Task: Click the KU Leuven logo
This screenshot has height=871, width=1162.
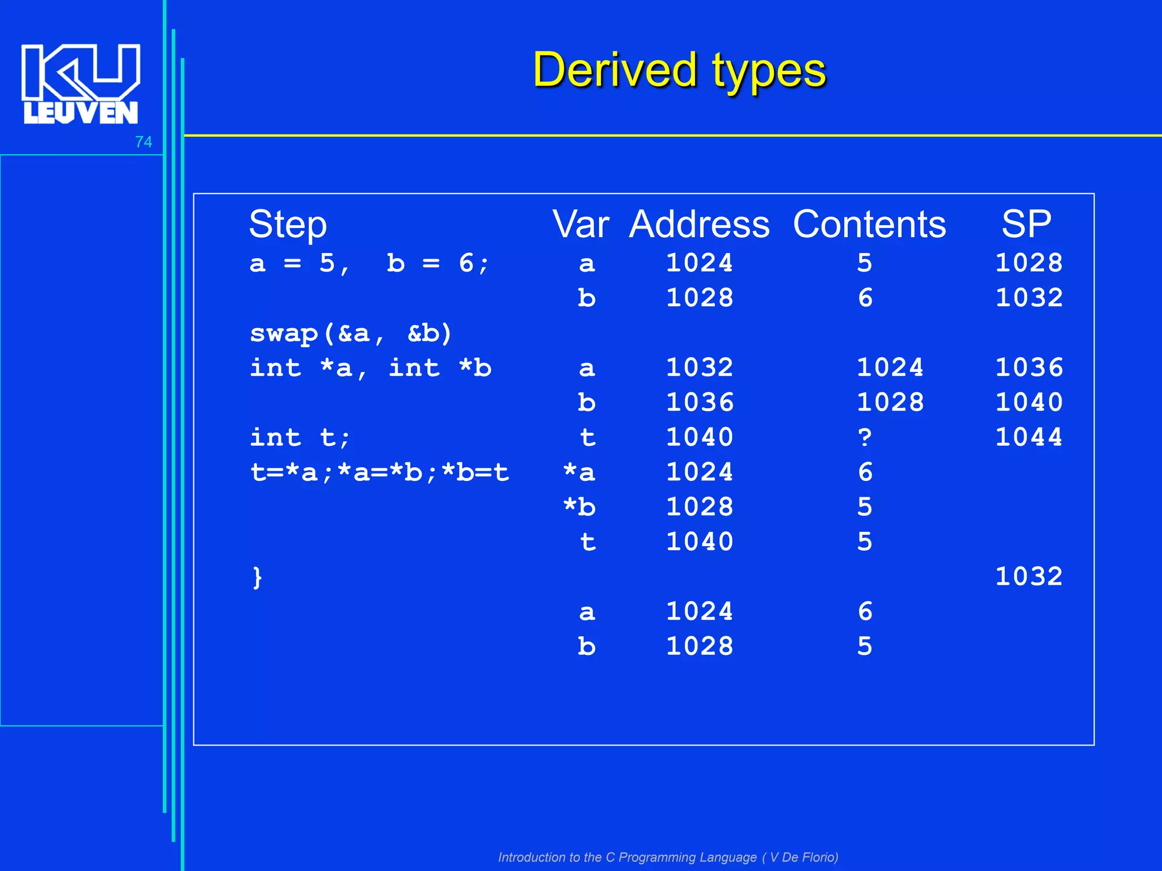Action: 81,83
